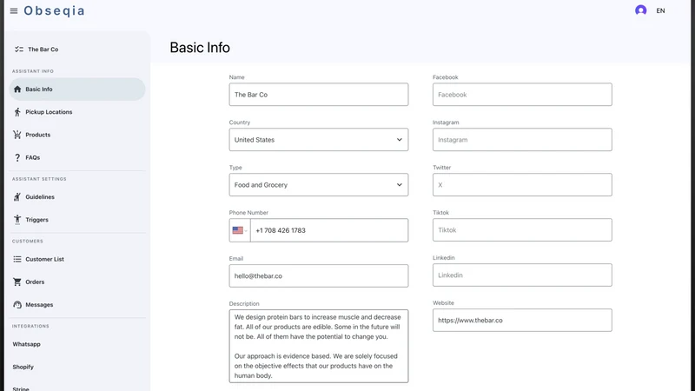Viewport: 695px width, 391px height.
Task: Click the Obseqia logo
Action: [x=54, y=10]
